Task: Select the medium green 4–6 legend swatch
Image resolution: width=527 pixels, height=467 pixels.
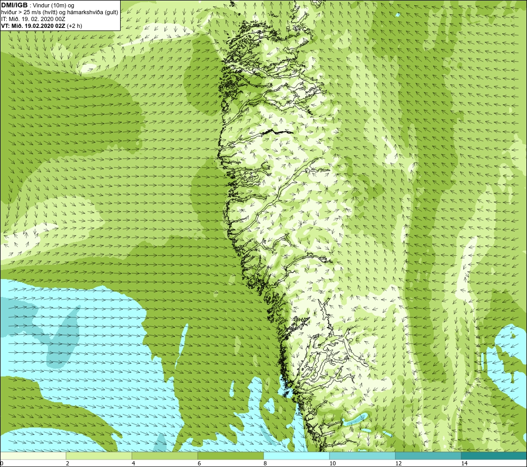Action: [x=164, y=455]
